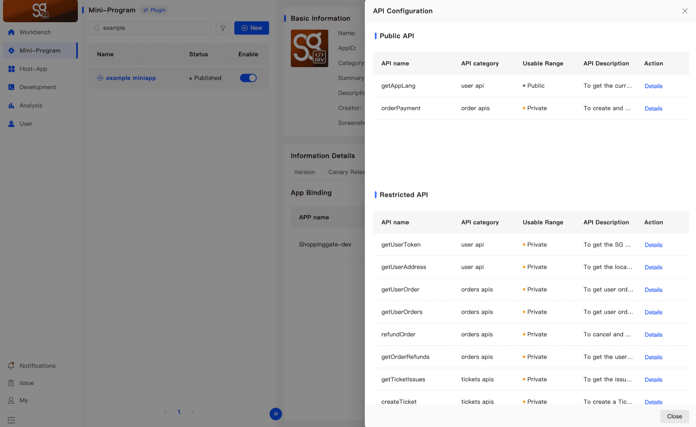Open the Development menu item
The height and width of the screenshot is (427, 696).
click(40, 87)
